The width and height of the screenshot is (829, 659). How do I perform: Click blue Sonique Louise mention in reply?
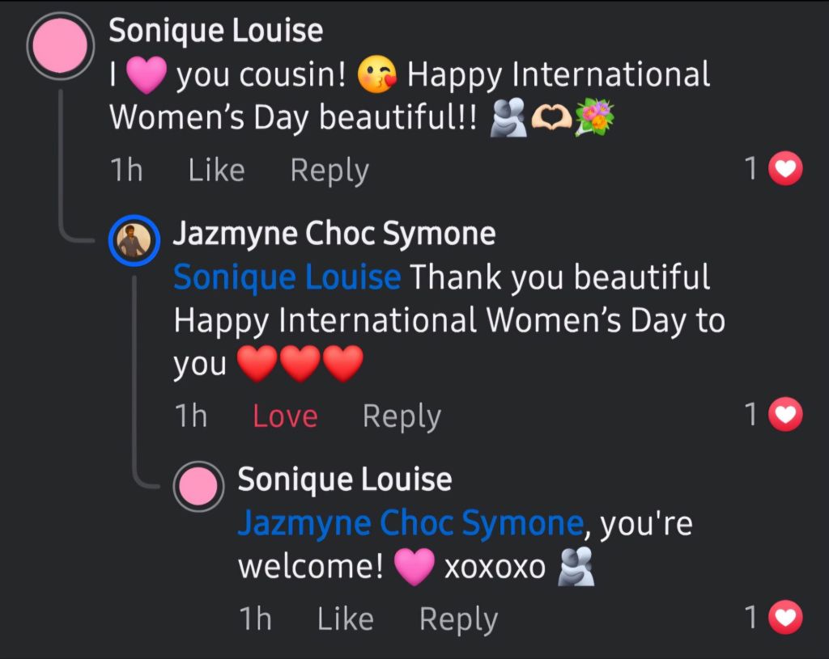(287, 277)
